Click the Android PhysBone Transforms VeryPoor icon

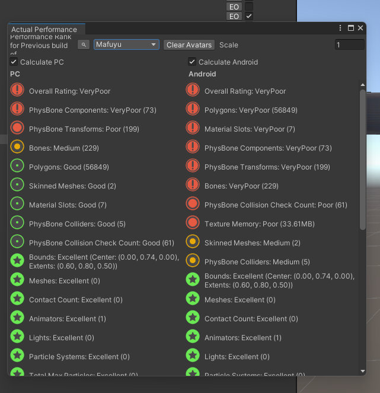193,165
